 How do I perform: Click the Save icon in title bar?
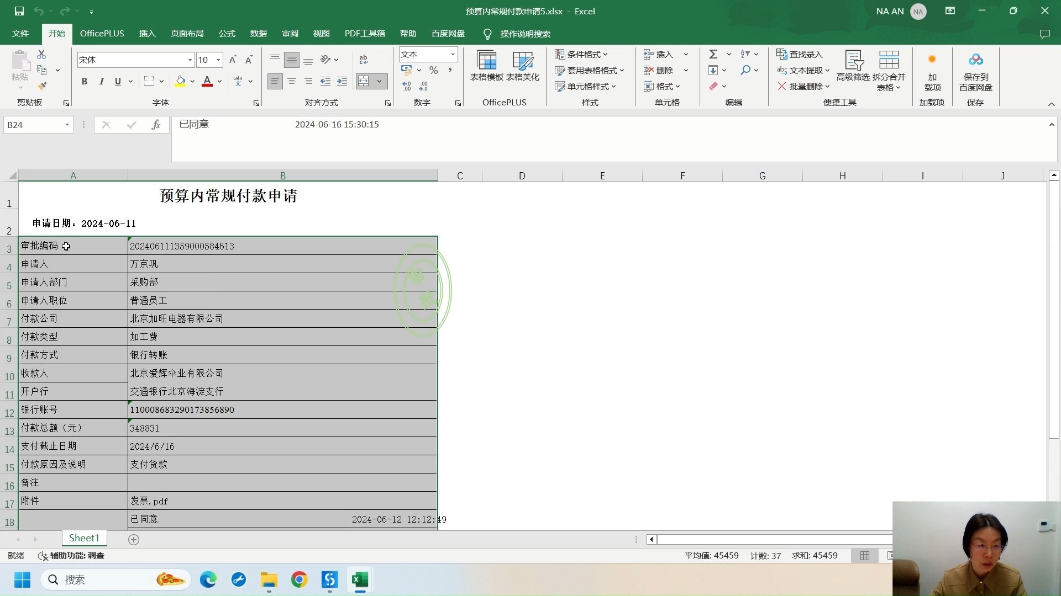[19, 11]
